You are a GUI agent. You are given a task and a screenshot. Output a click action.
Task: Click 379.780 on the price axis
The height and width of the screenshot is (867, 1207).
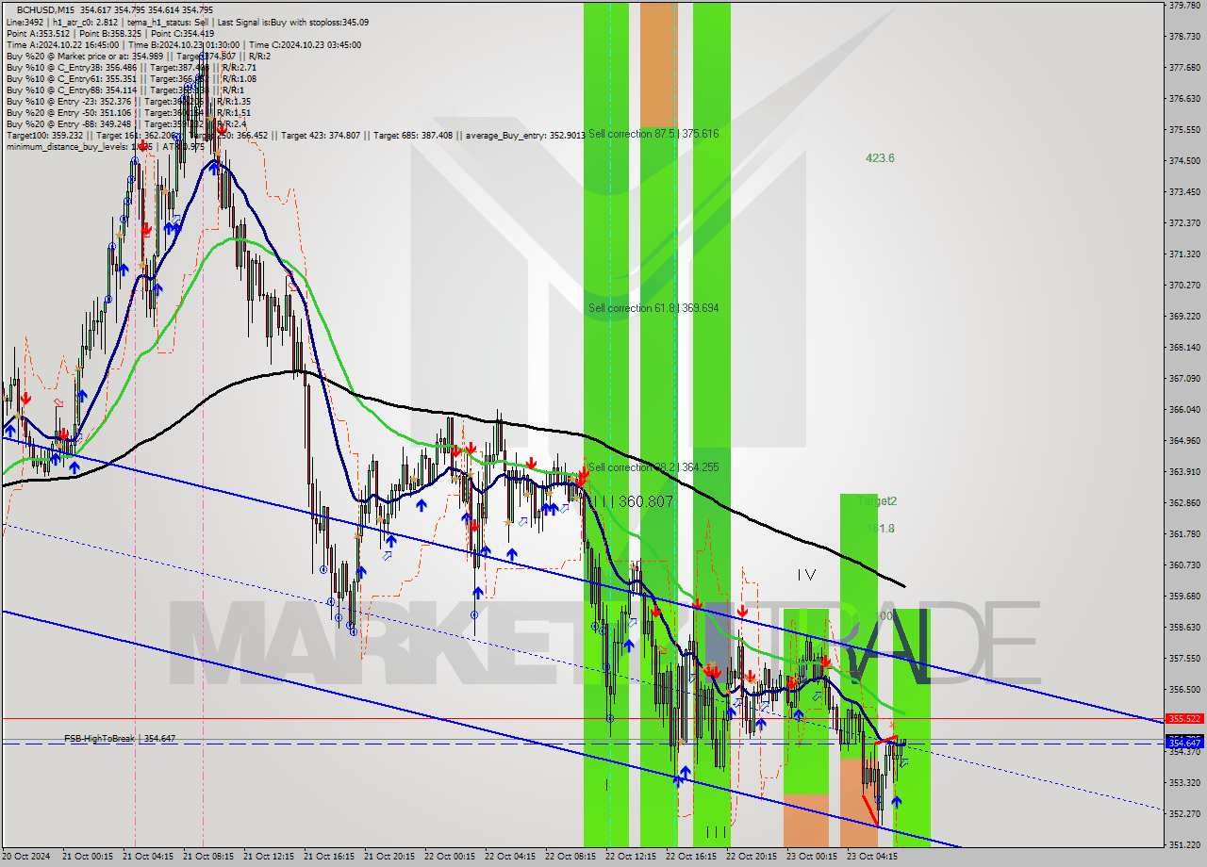1184,5
